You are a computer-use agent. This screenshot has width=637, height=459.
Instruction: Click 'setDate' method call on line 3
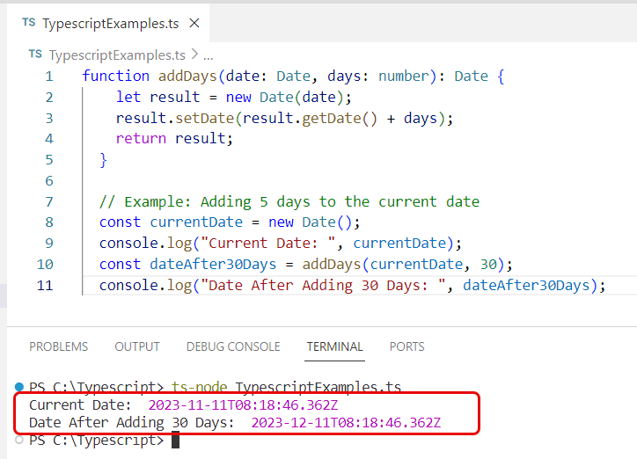click(204, 118)
